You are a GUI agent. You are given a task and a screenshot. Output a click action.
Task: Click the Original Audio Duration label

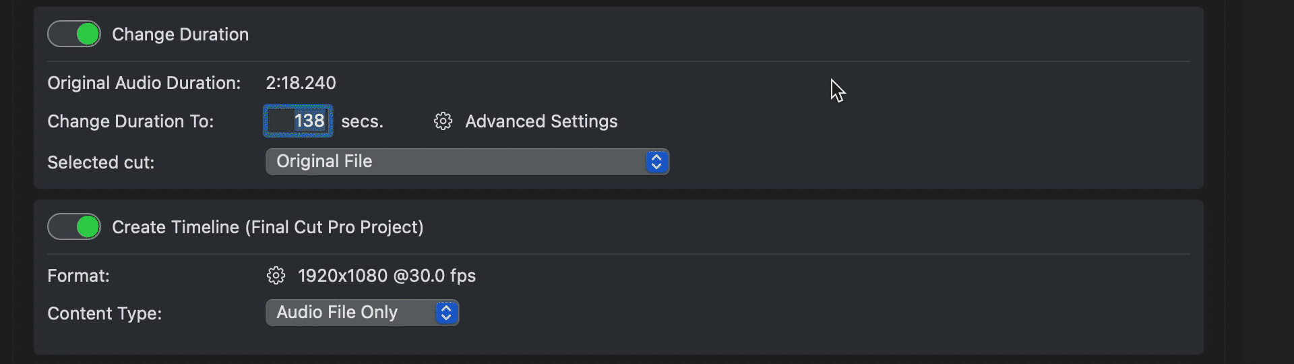(x=144, y=83)
